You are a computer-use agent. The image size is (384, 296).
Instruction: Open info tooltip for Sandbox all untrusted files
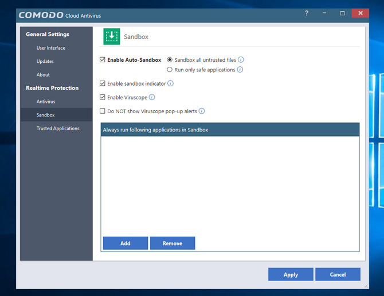[241, 59]
